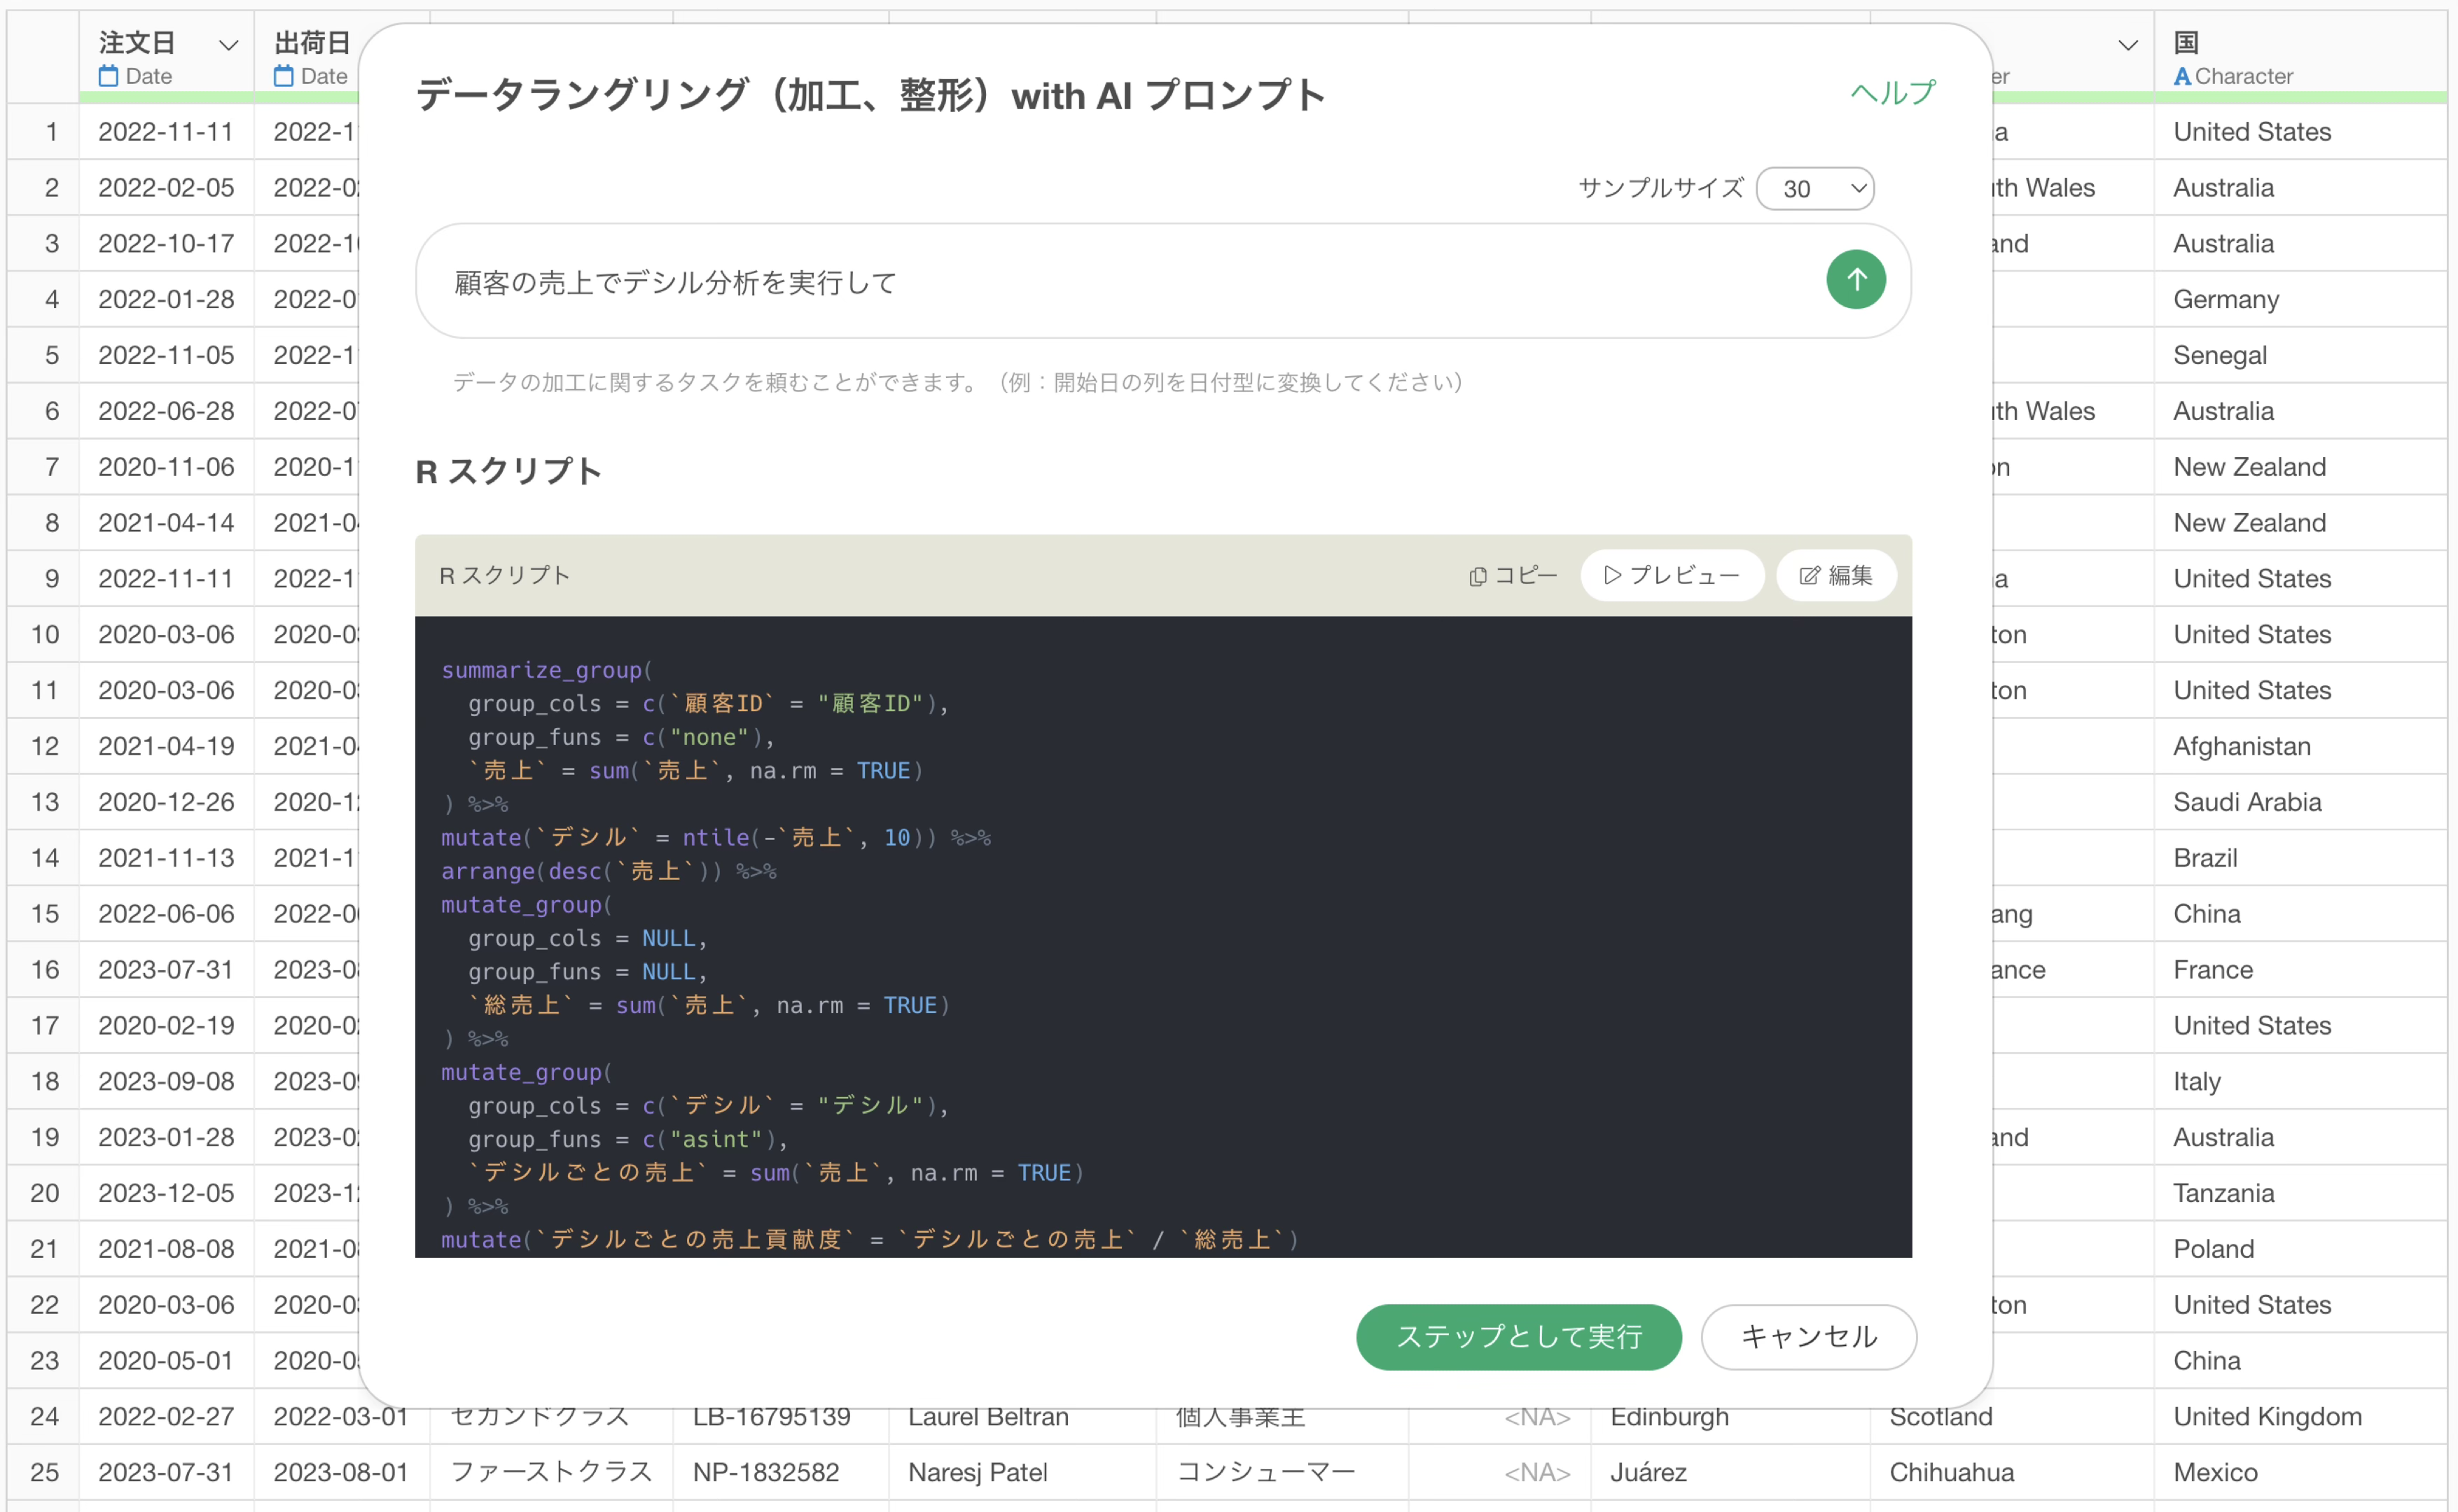Expand the 注文日 column header menu

point(228,45)
